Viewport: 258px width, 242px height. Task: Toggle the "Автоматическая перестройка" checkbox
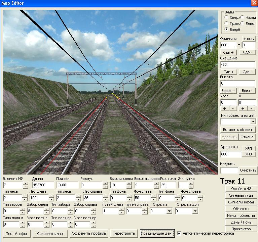(179, 233)
